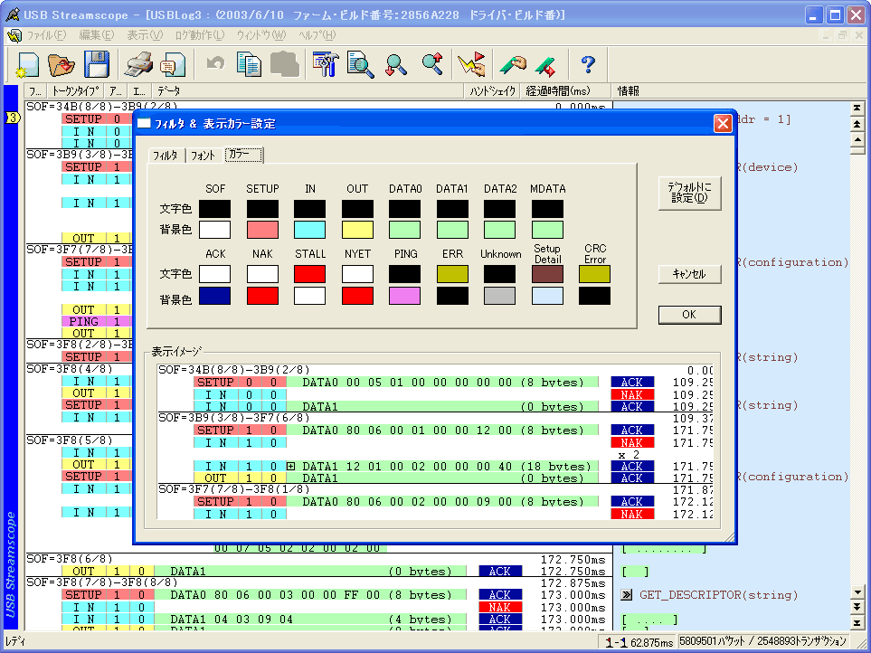Click the magnifier with red down arrow
The height and width of the screenshot is (653, 871).
[x=396, y=65]
